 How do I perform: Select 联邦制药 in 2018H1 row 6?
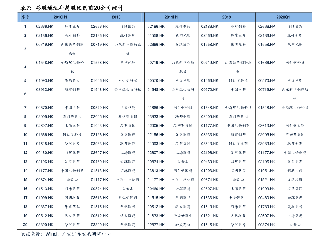coord(72,90)
